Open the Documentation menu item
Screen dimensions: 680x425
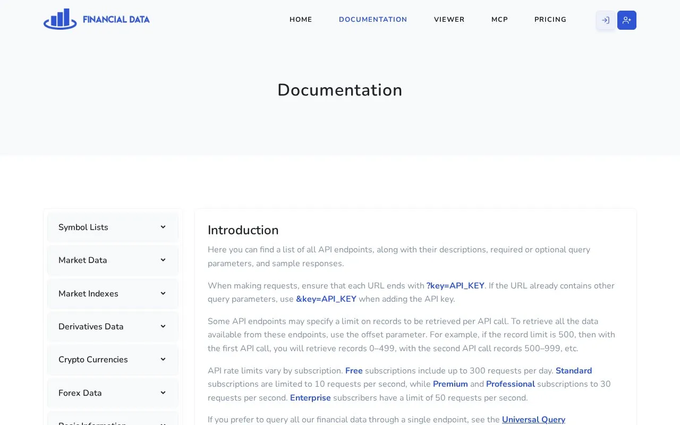[373, 20]
